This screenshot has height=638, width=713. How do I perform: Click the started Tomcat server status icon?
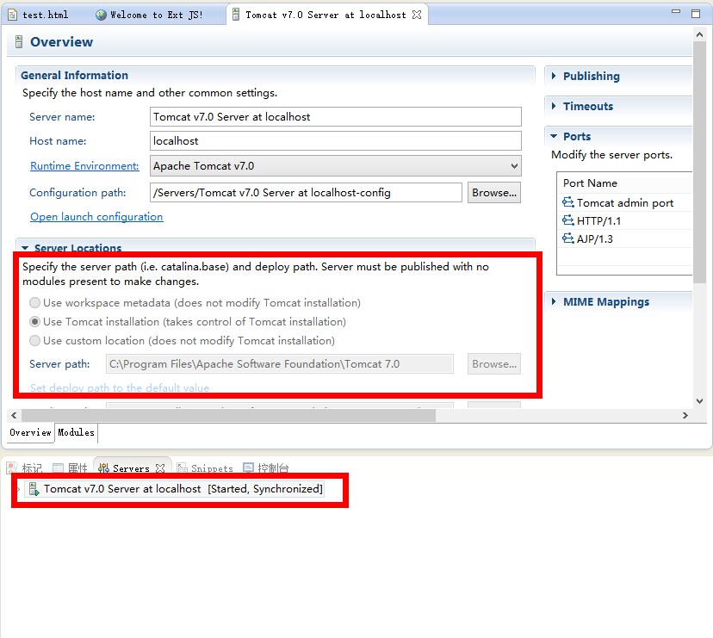[34, 489]
